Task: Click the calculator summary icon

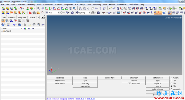Action: (x=155, y=8)
